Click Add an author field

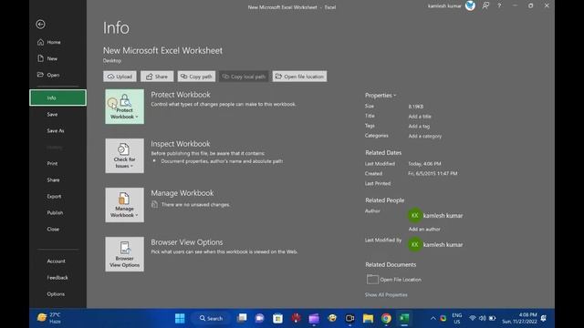(424, 229)
